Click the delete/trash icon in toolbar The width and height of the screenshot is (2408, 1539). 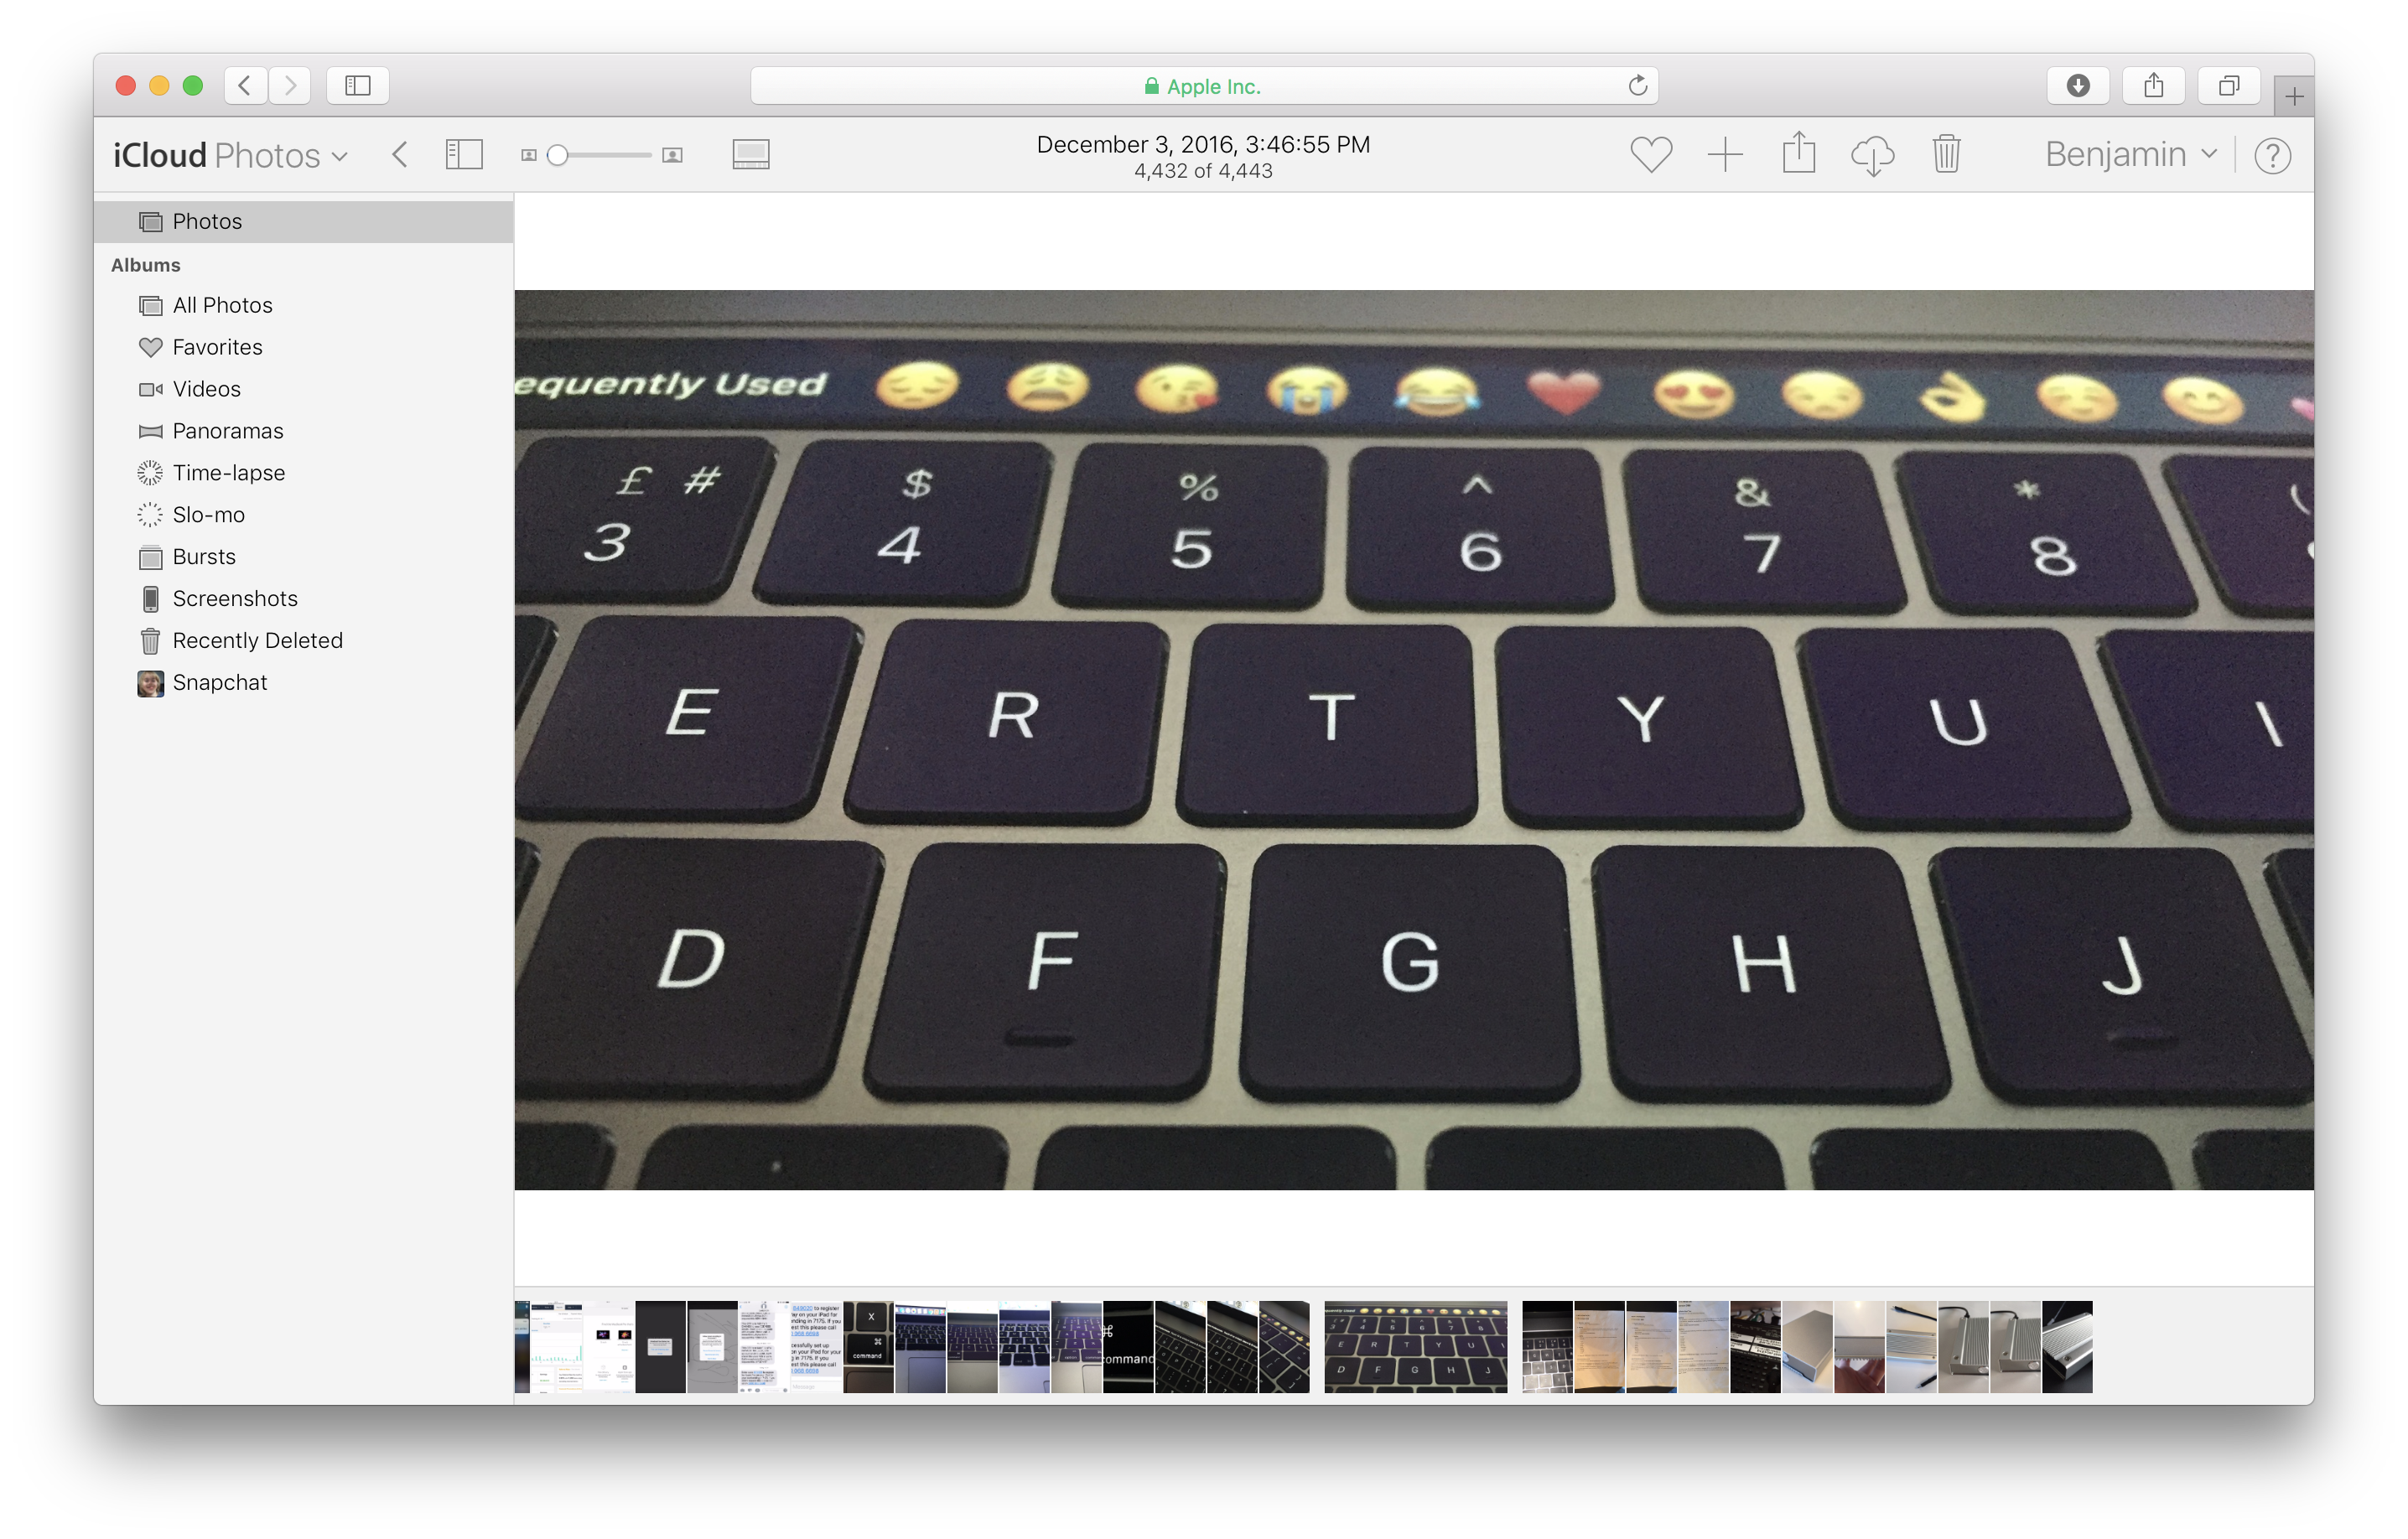click(x=1946, y=154)
